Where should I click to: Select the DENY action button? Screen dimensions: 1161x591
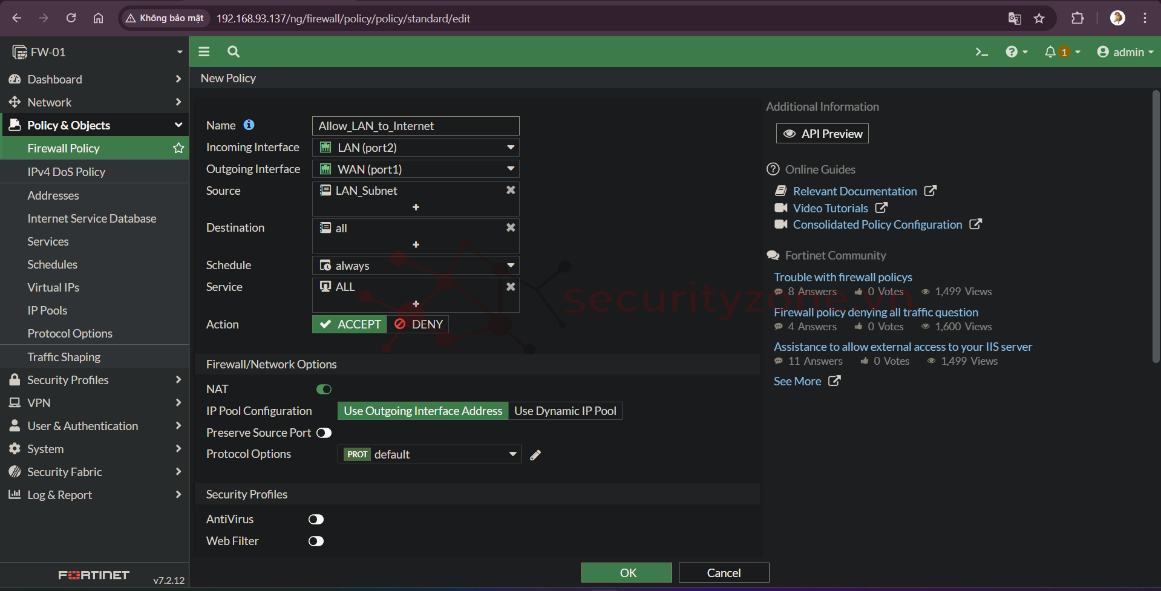click(x=419, y=325)
